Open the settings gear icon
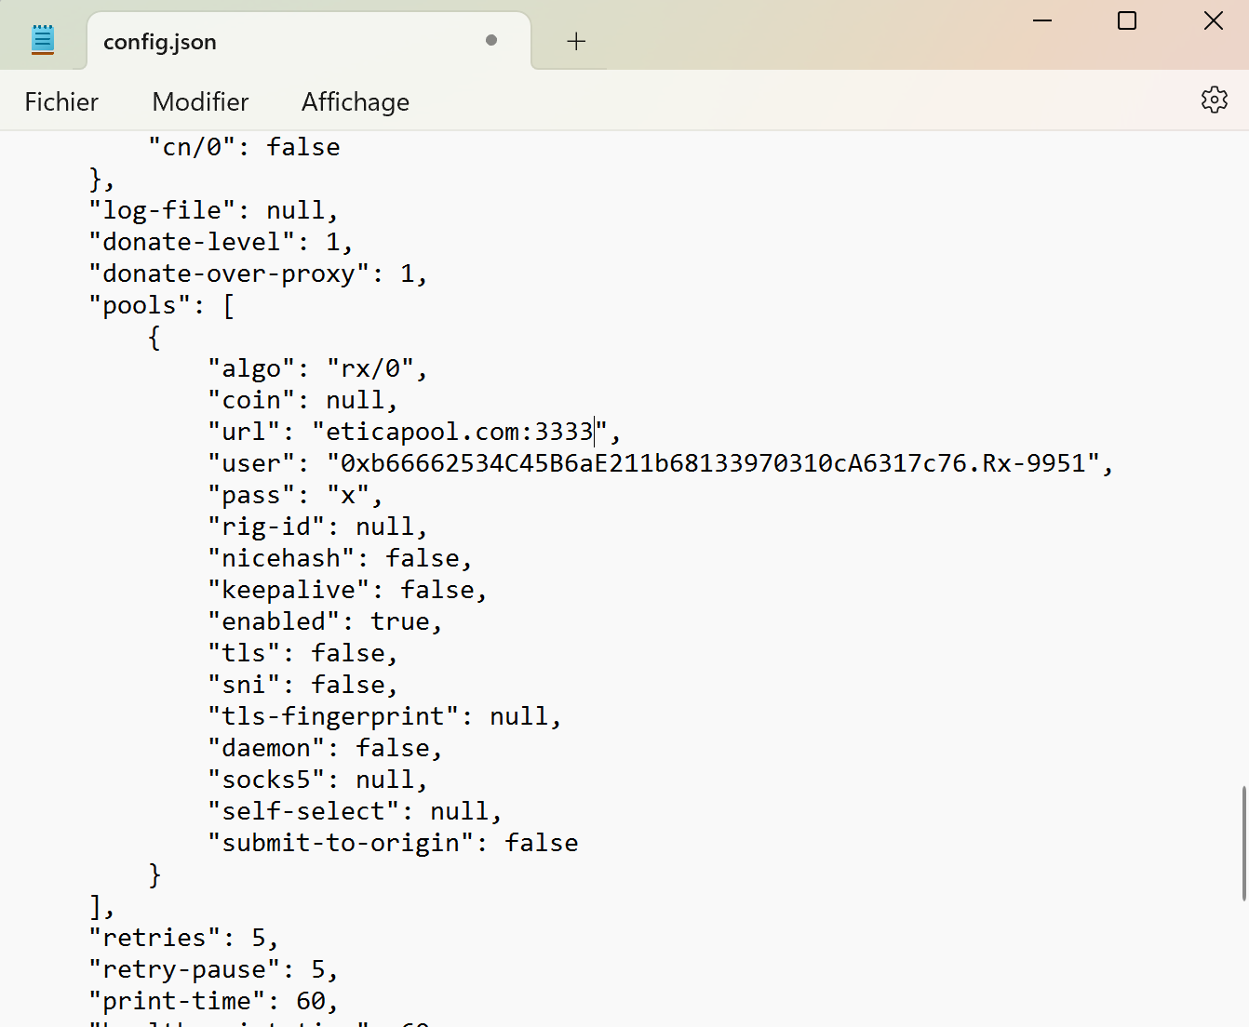The height and width of the screenshot is (1027, 1249). click(1214, 100)
